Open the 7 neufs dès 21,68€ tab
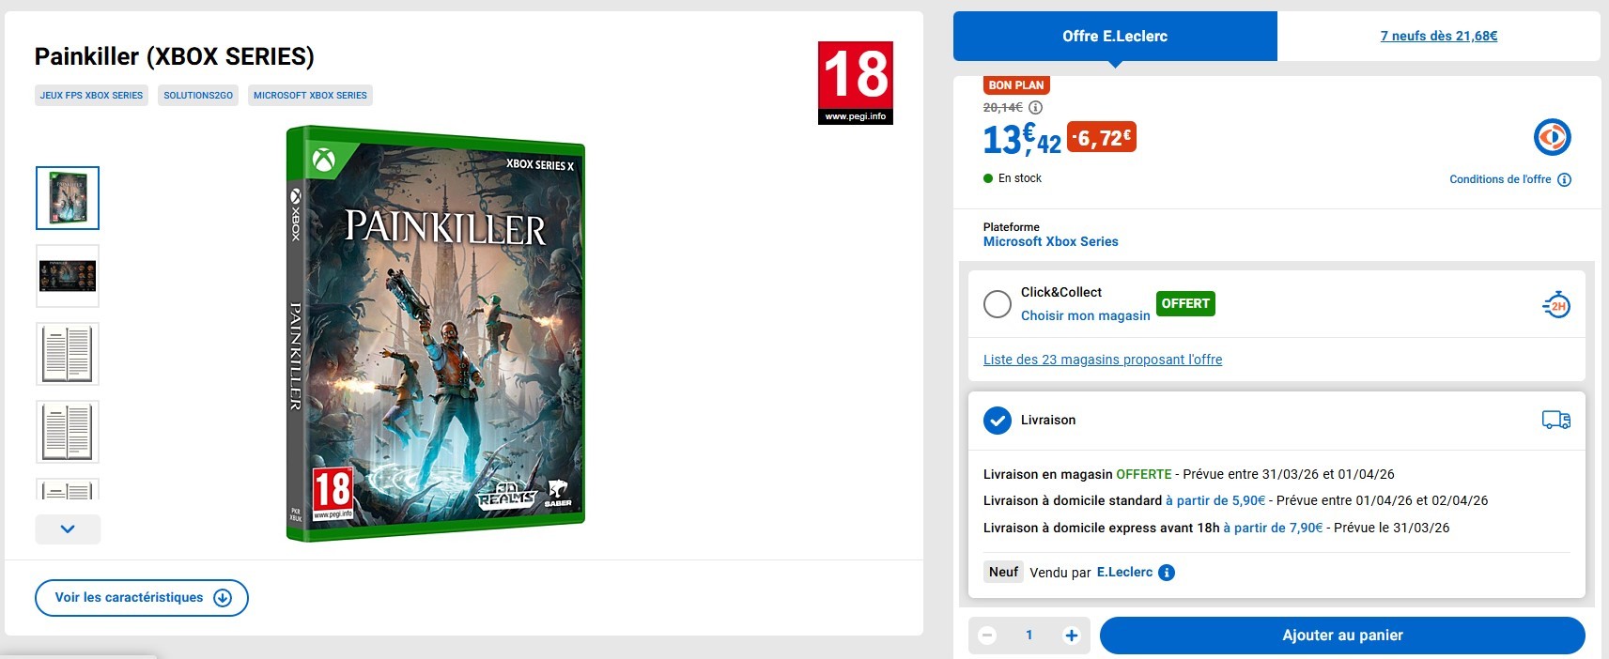The image size is (1609, 659). 1439,37
